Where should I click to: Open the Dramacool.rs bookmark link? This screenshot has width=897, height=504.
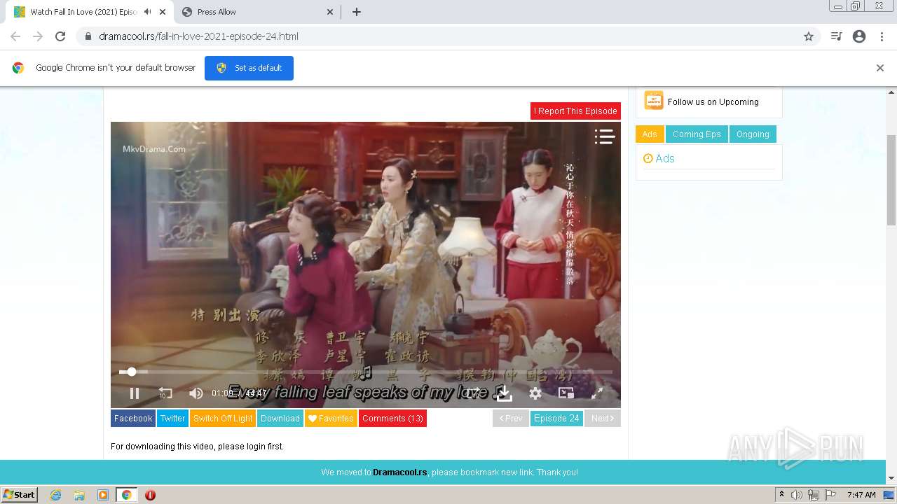pos(400,472)
